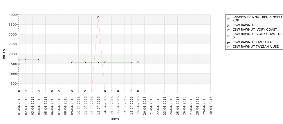Screen dimensions: 283x124
Task: Click the 3500 y-axis tick label
Action: (x=13, y=25)
